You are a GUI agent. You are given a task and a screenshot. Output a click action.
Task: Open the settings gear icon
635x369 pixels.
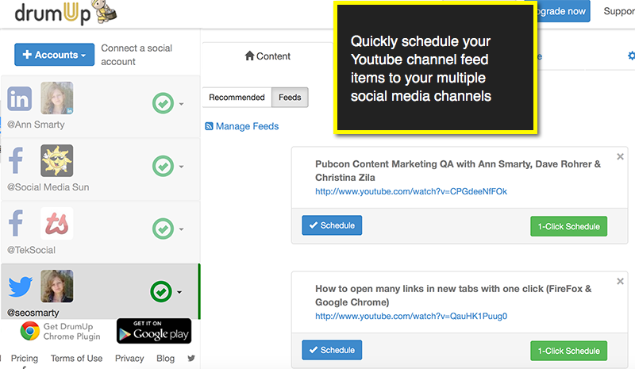[x=631, y=56]
